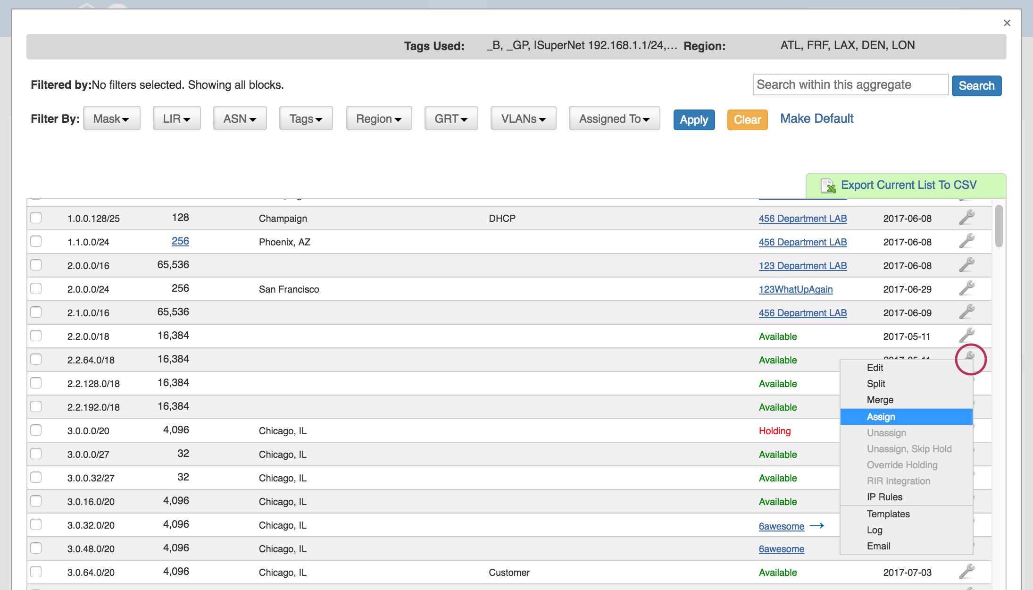
Task: Focus the Search within this aggregate field
Action: (850, 85)
